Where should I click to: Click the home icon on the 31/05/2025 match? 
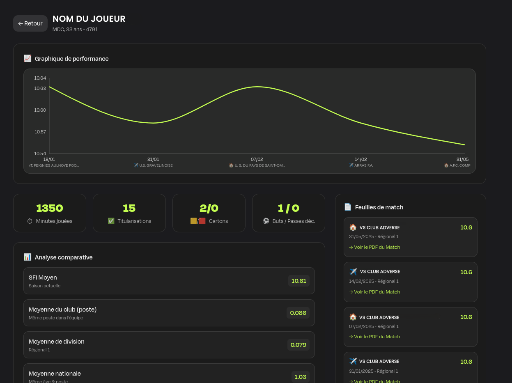coord(353,227)
